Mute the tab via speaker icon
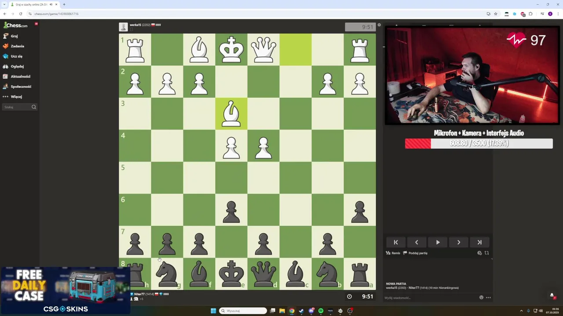The width and height of the screenshot is (563, 316). coord(51,4)
